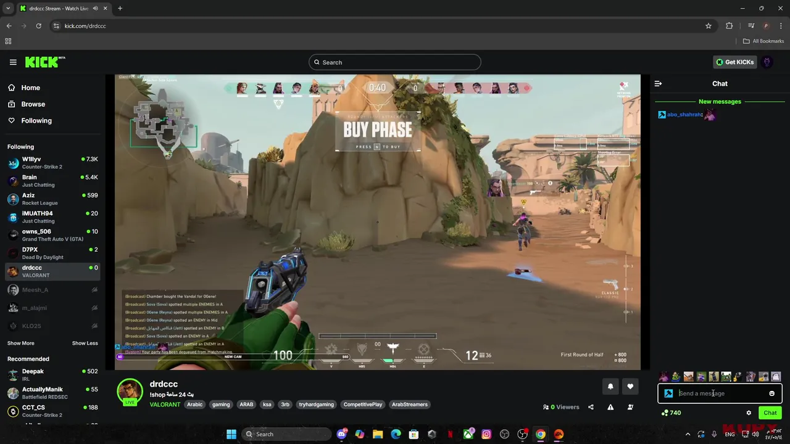Open owns_506 GTA V channel
Viewport: 790px width, 444px height.
pyautogui.click(x=53, y=235)
